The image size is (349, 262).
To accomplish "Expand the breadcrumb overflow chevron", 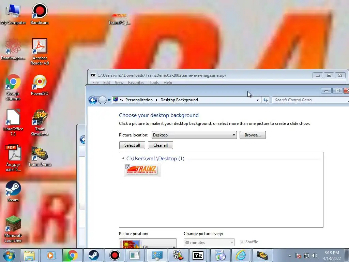I will [x=121, y=100].
